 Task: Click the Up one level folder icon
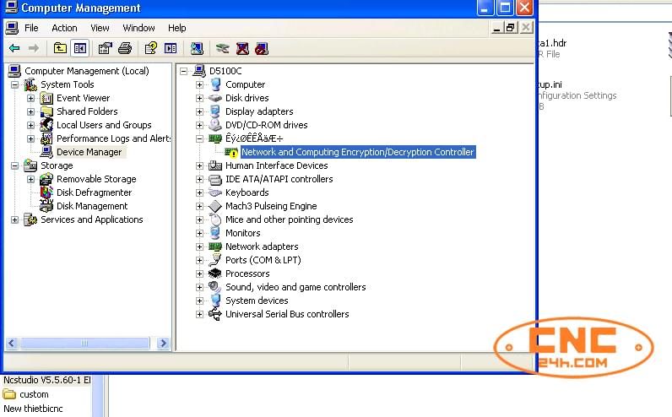click(60, 48)
